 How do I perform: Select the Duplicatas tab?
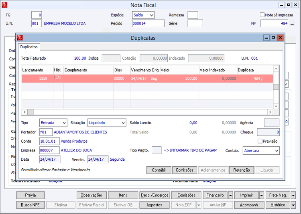pos(29,47)
